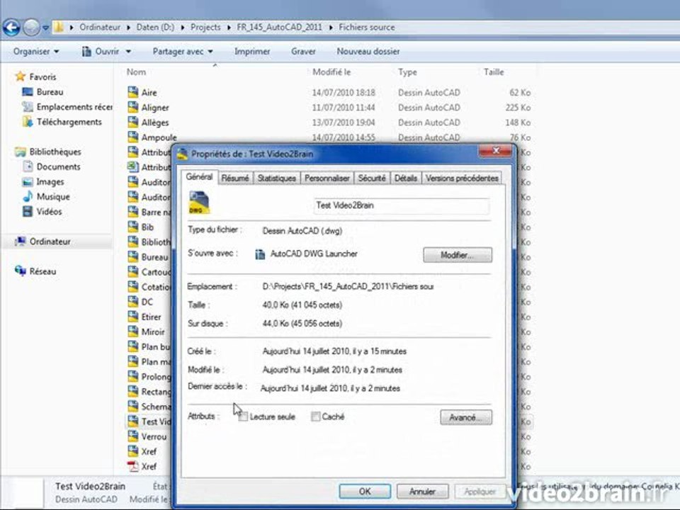Open the Partager avec dropdown
The width and height of the screenshot is (680, 510).
[x=183, y=52]
